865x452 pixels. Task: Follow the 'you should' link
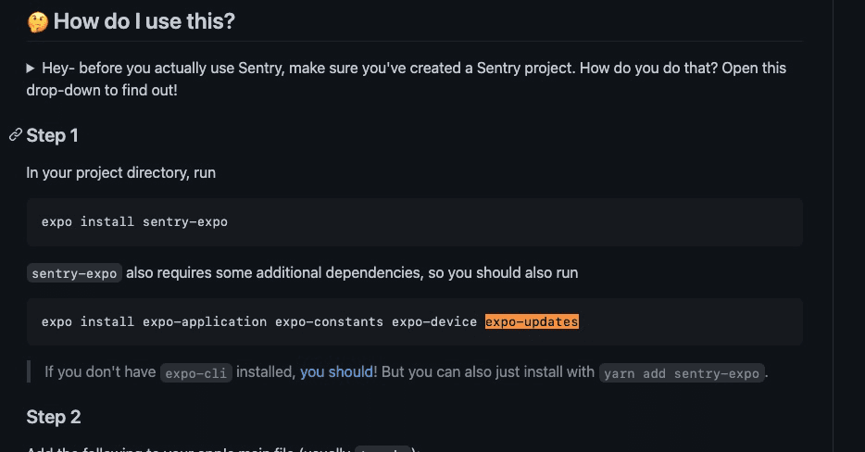coord(336,372)
